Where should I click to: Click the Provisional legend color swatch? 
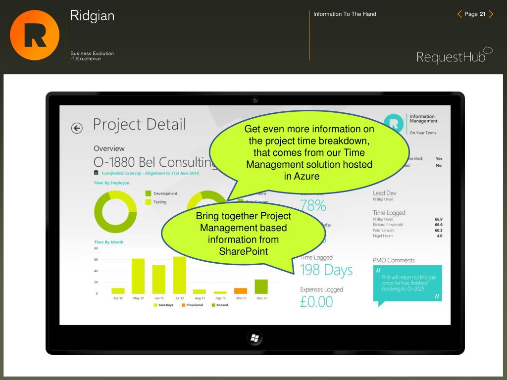click(183, 305)
